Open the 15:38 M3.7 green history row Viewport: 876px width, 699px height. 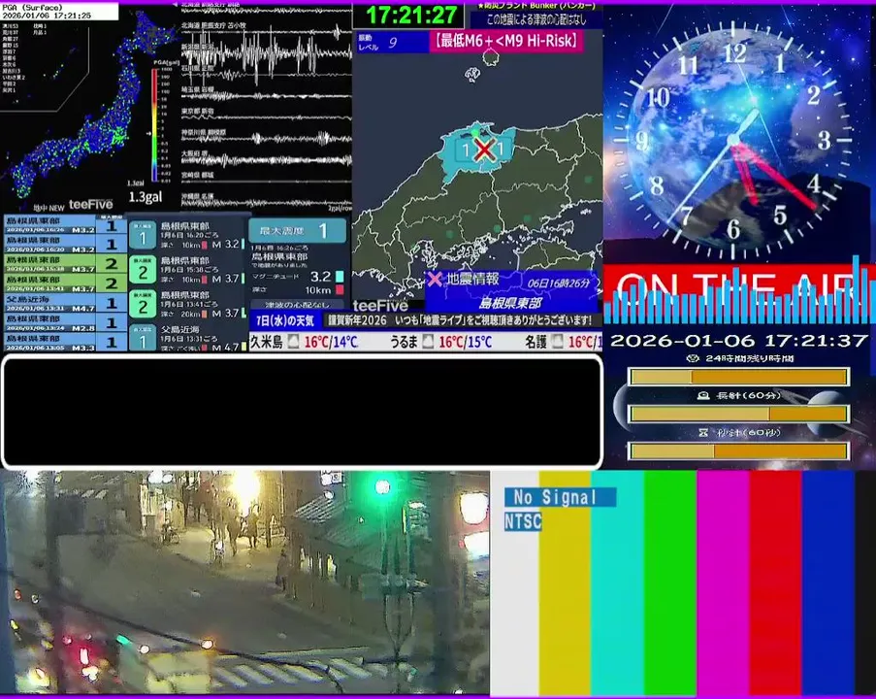[65, 264]
